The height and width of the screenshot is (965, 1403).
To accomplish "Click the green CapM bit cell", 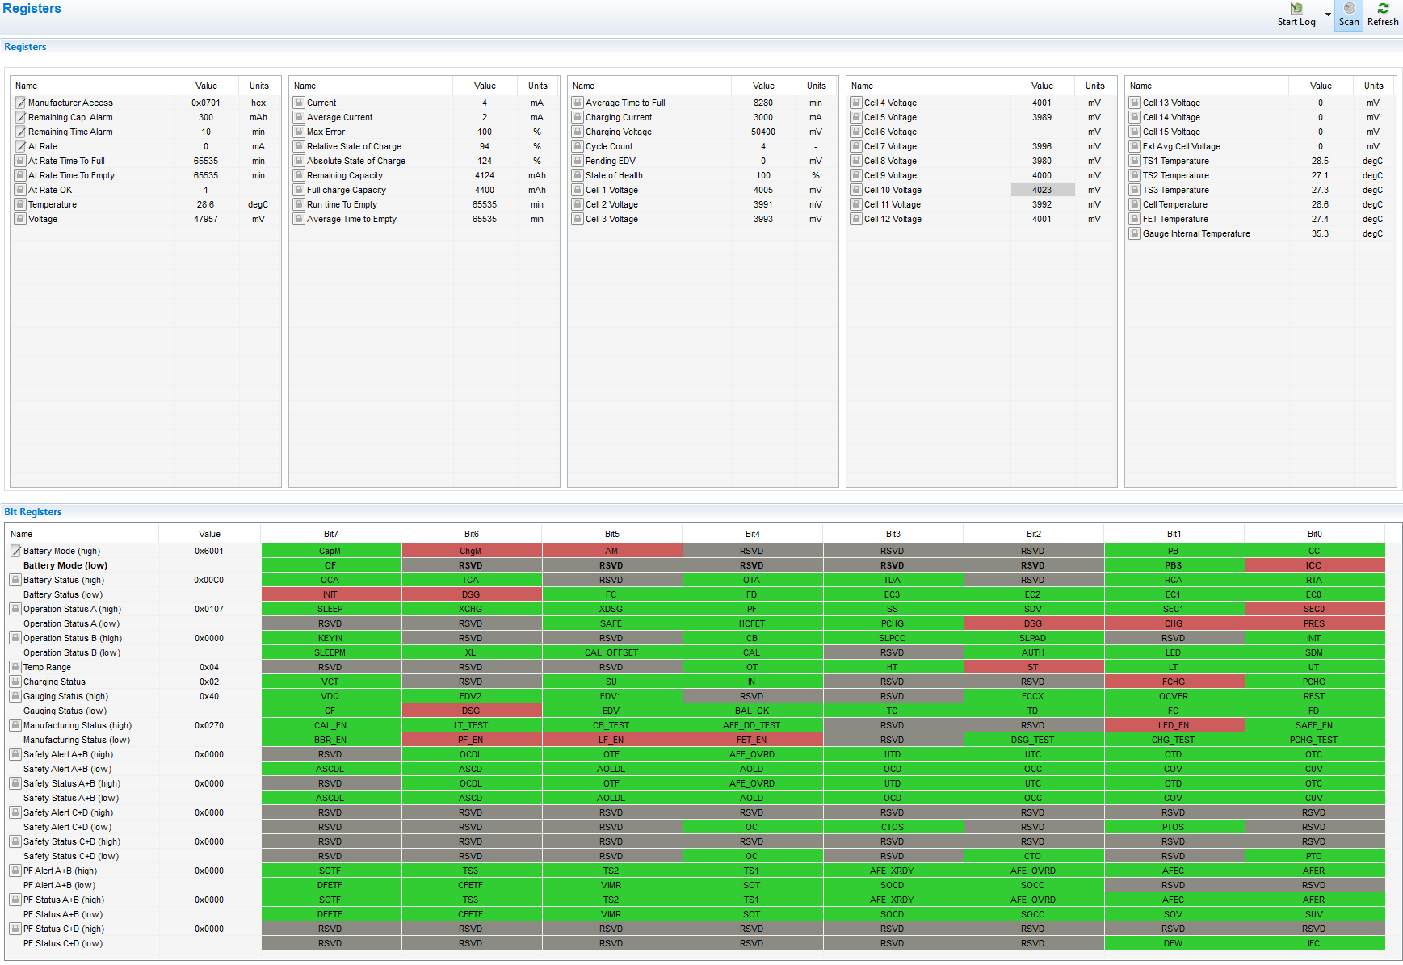I will [330, 551].
